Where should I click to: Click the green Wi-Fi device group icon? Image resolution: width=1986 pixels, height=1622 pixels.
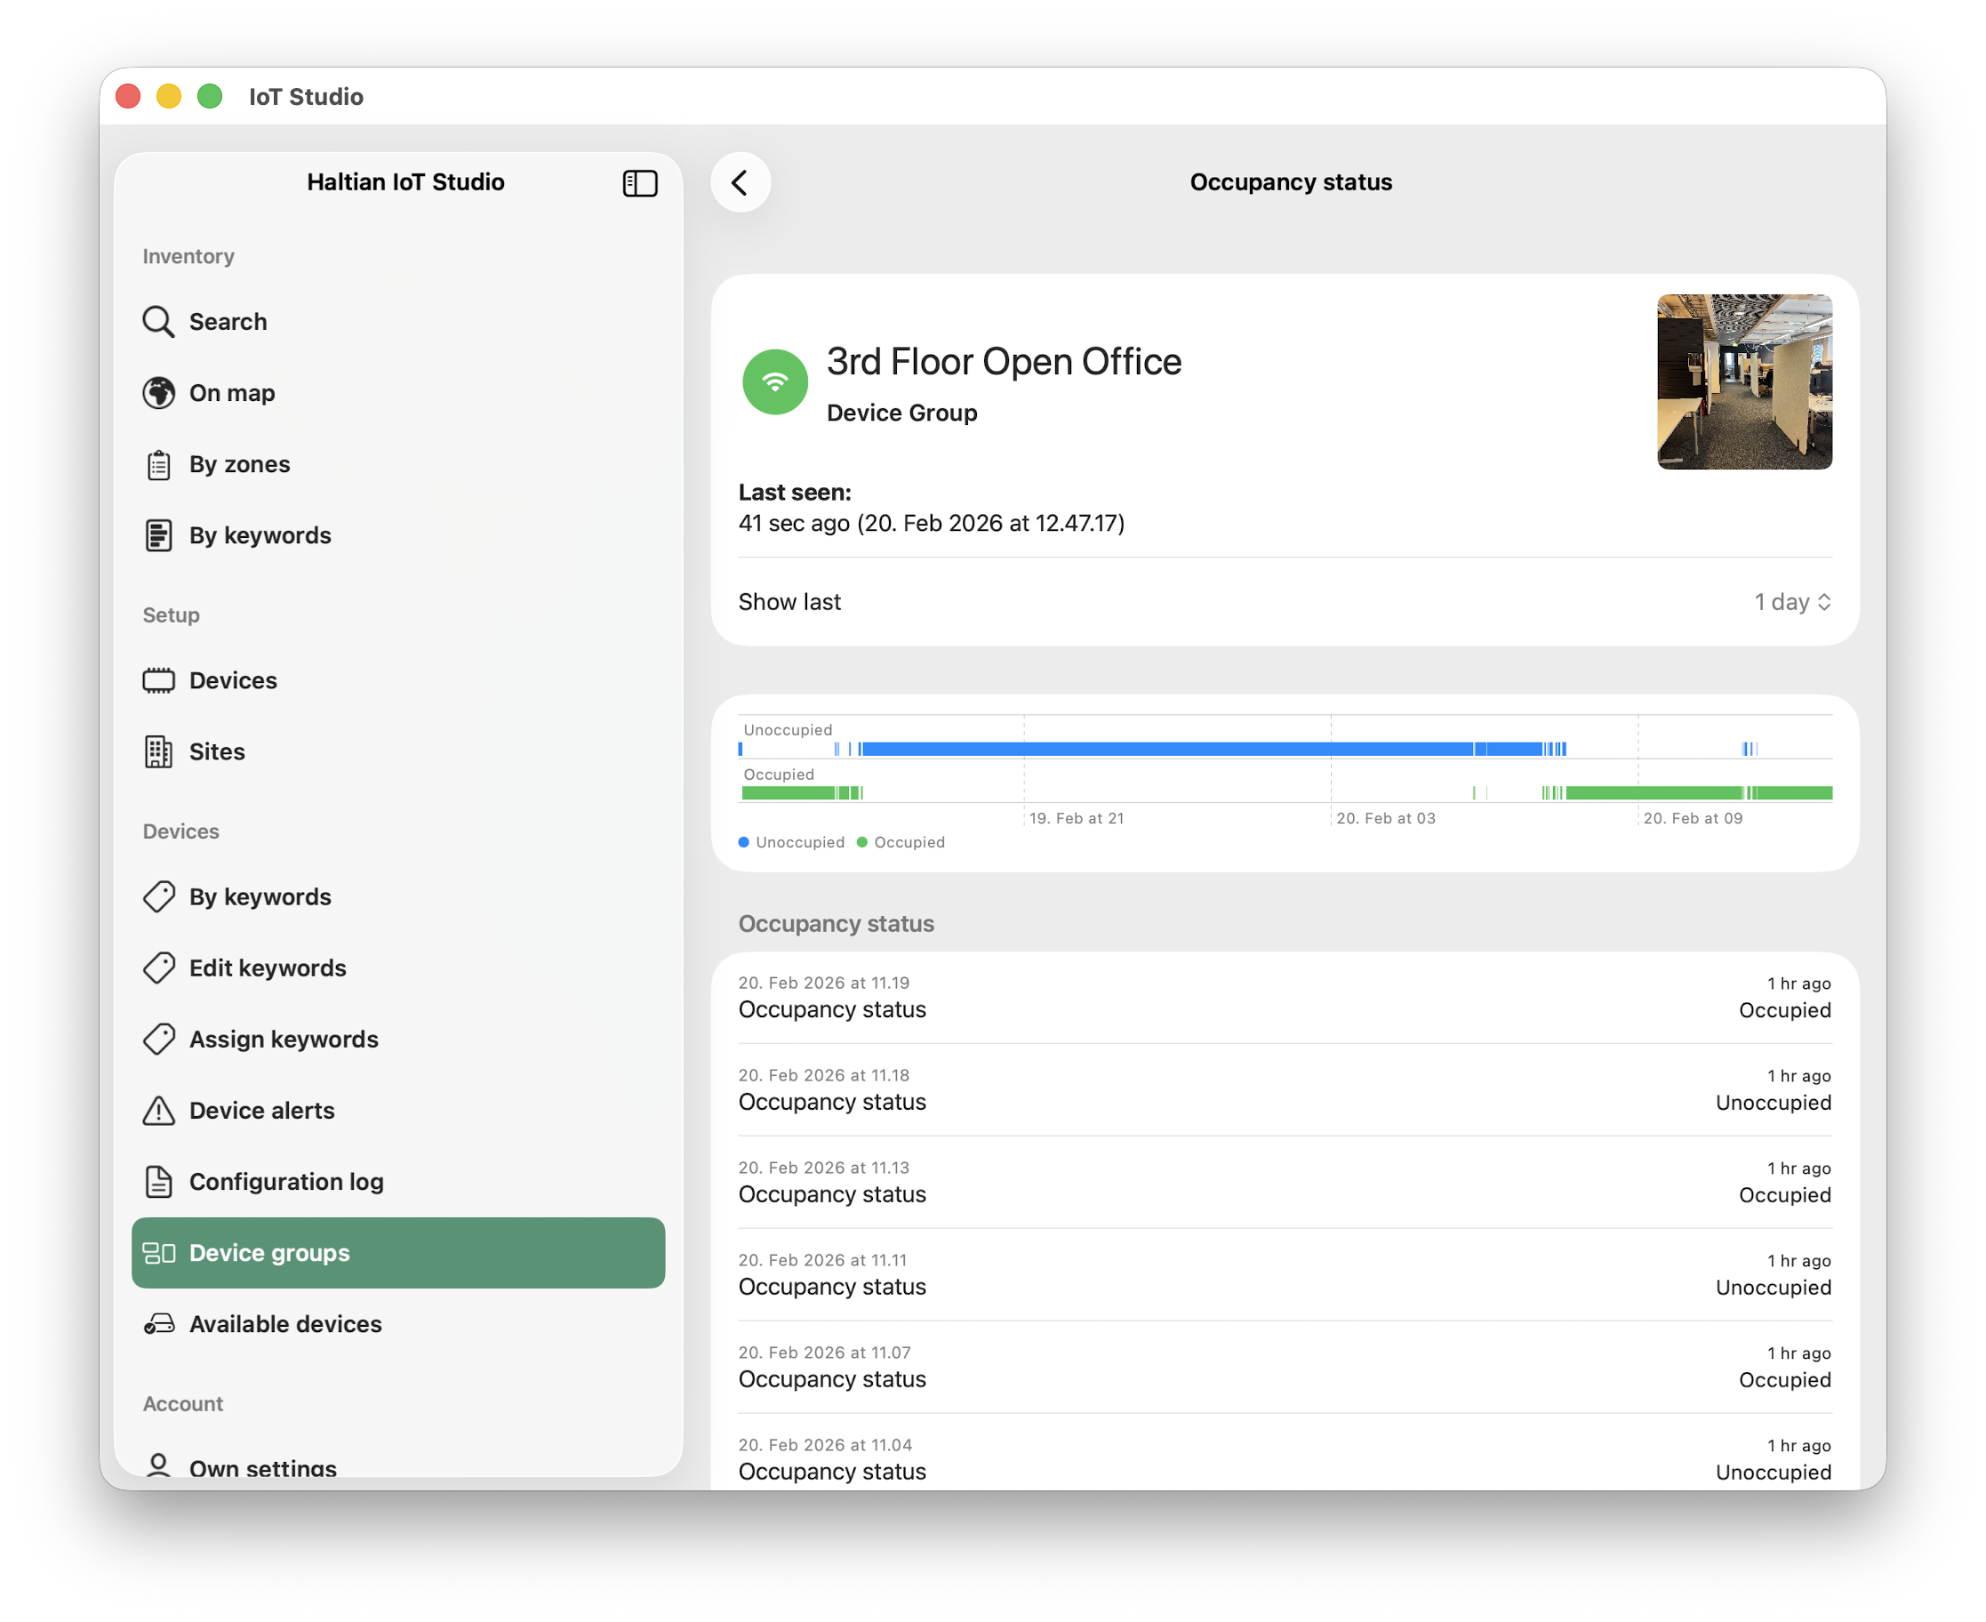tap(774, 381)
